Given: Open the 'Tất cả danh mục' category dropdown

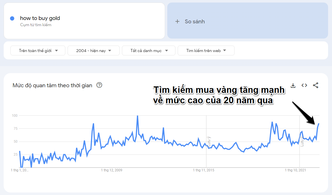Looking at the screenshot, I should click(x=149, y=51).
